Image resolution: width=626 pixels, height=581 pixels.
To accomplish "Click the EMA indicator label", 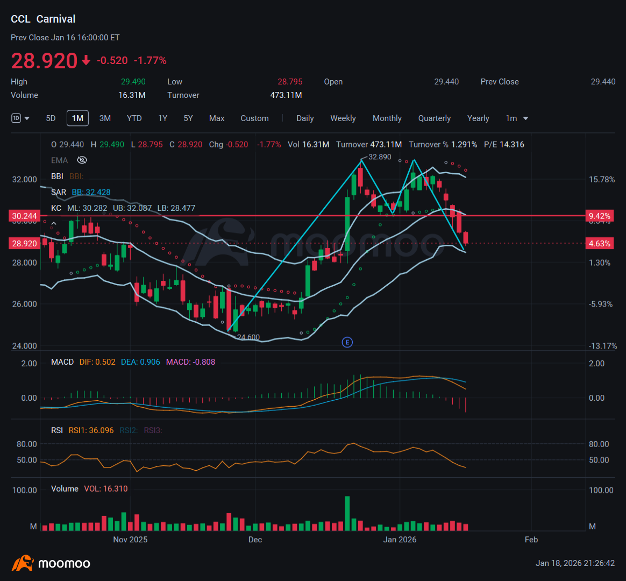I will pos(60,160).
